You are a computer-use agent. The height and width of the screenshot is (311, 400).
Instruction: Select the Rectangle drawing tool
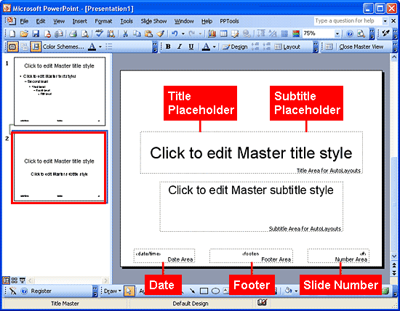coord(204,291)
